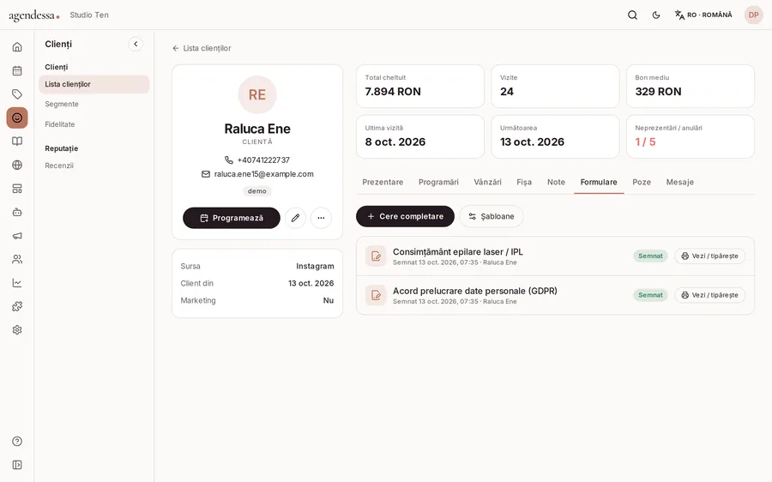Click the search magnifier icon
Viewport: 772px width, 482px height.
(633, 15)
